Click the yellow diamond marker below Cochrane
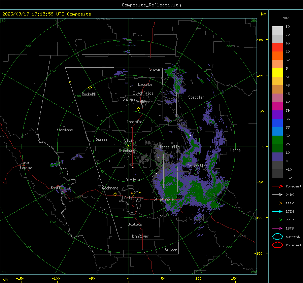The height and width of the screenshot is (283, 303). [115, 194]
